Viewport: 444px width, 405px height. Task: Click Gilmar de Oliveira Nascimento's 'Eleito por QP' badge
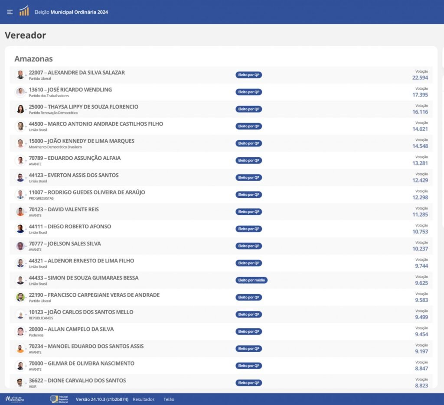(249, 366)
